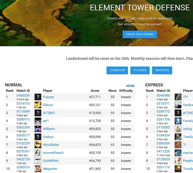Viewport: 193px width, 173px height.
Task: Click avatar beside Express match 5201176
Action: (178, 169)
